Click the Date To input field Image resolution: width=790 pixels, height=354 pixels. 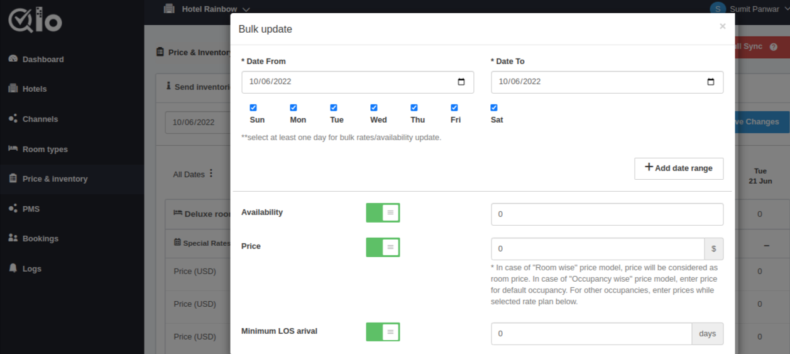607,82
